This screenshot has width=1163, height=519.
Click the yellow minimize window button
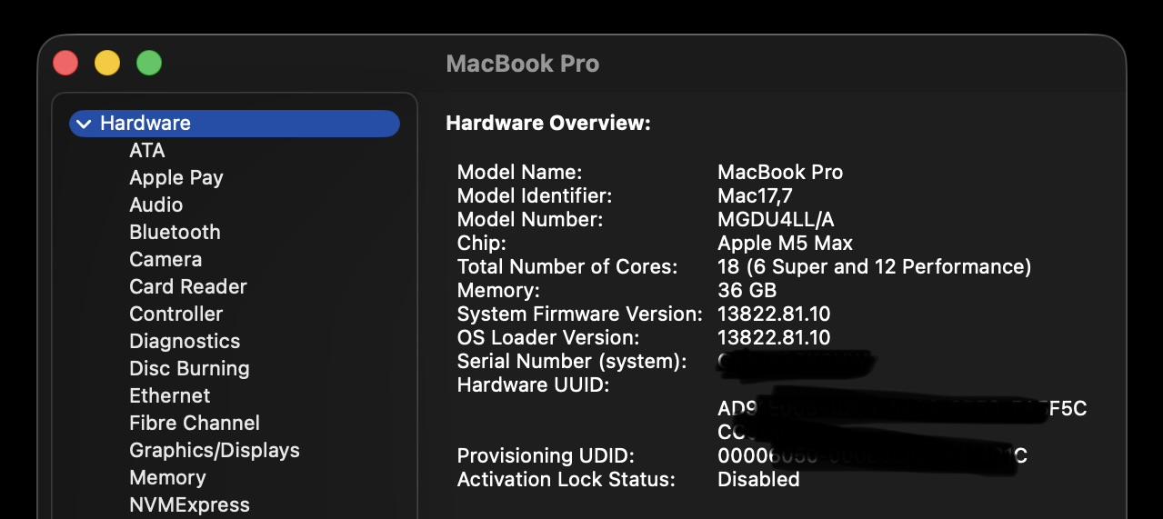pos(107,63)
